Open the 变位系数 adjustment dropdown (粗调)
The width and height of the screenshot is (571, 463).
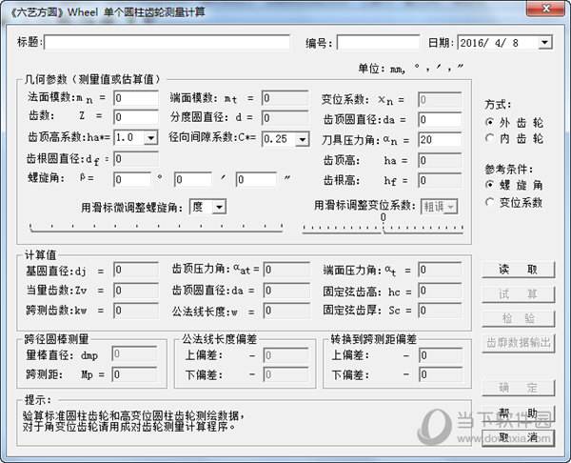[x=450, y=207]
